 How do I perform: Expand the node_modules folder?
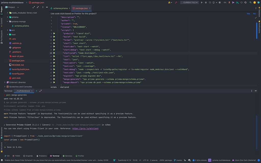pyautogui.click(x=7, y=13)
